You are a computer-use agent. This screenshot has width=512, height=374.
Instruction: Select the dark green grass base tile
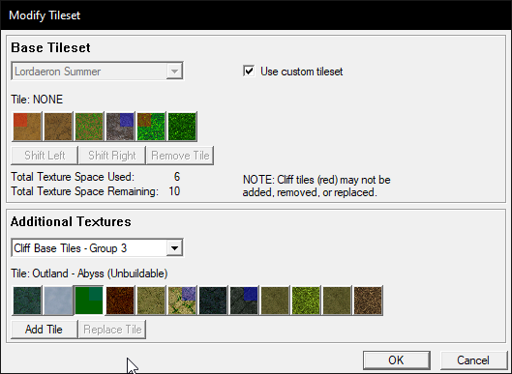182,127
